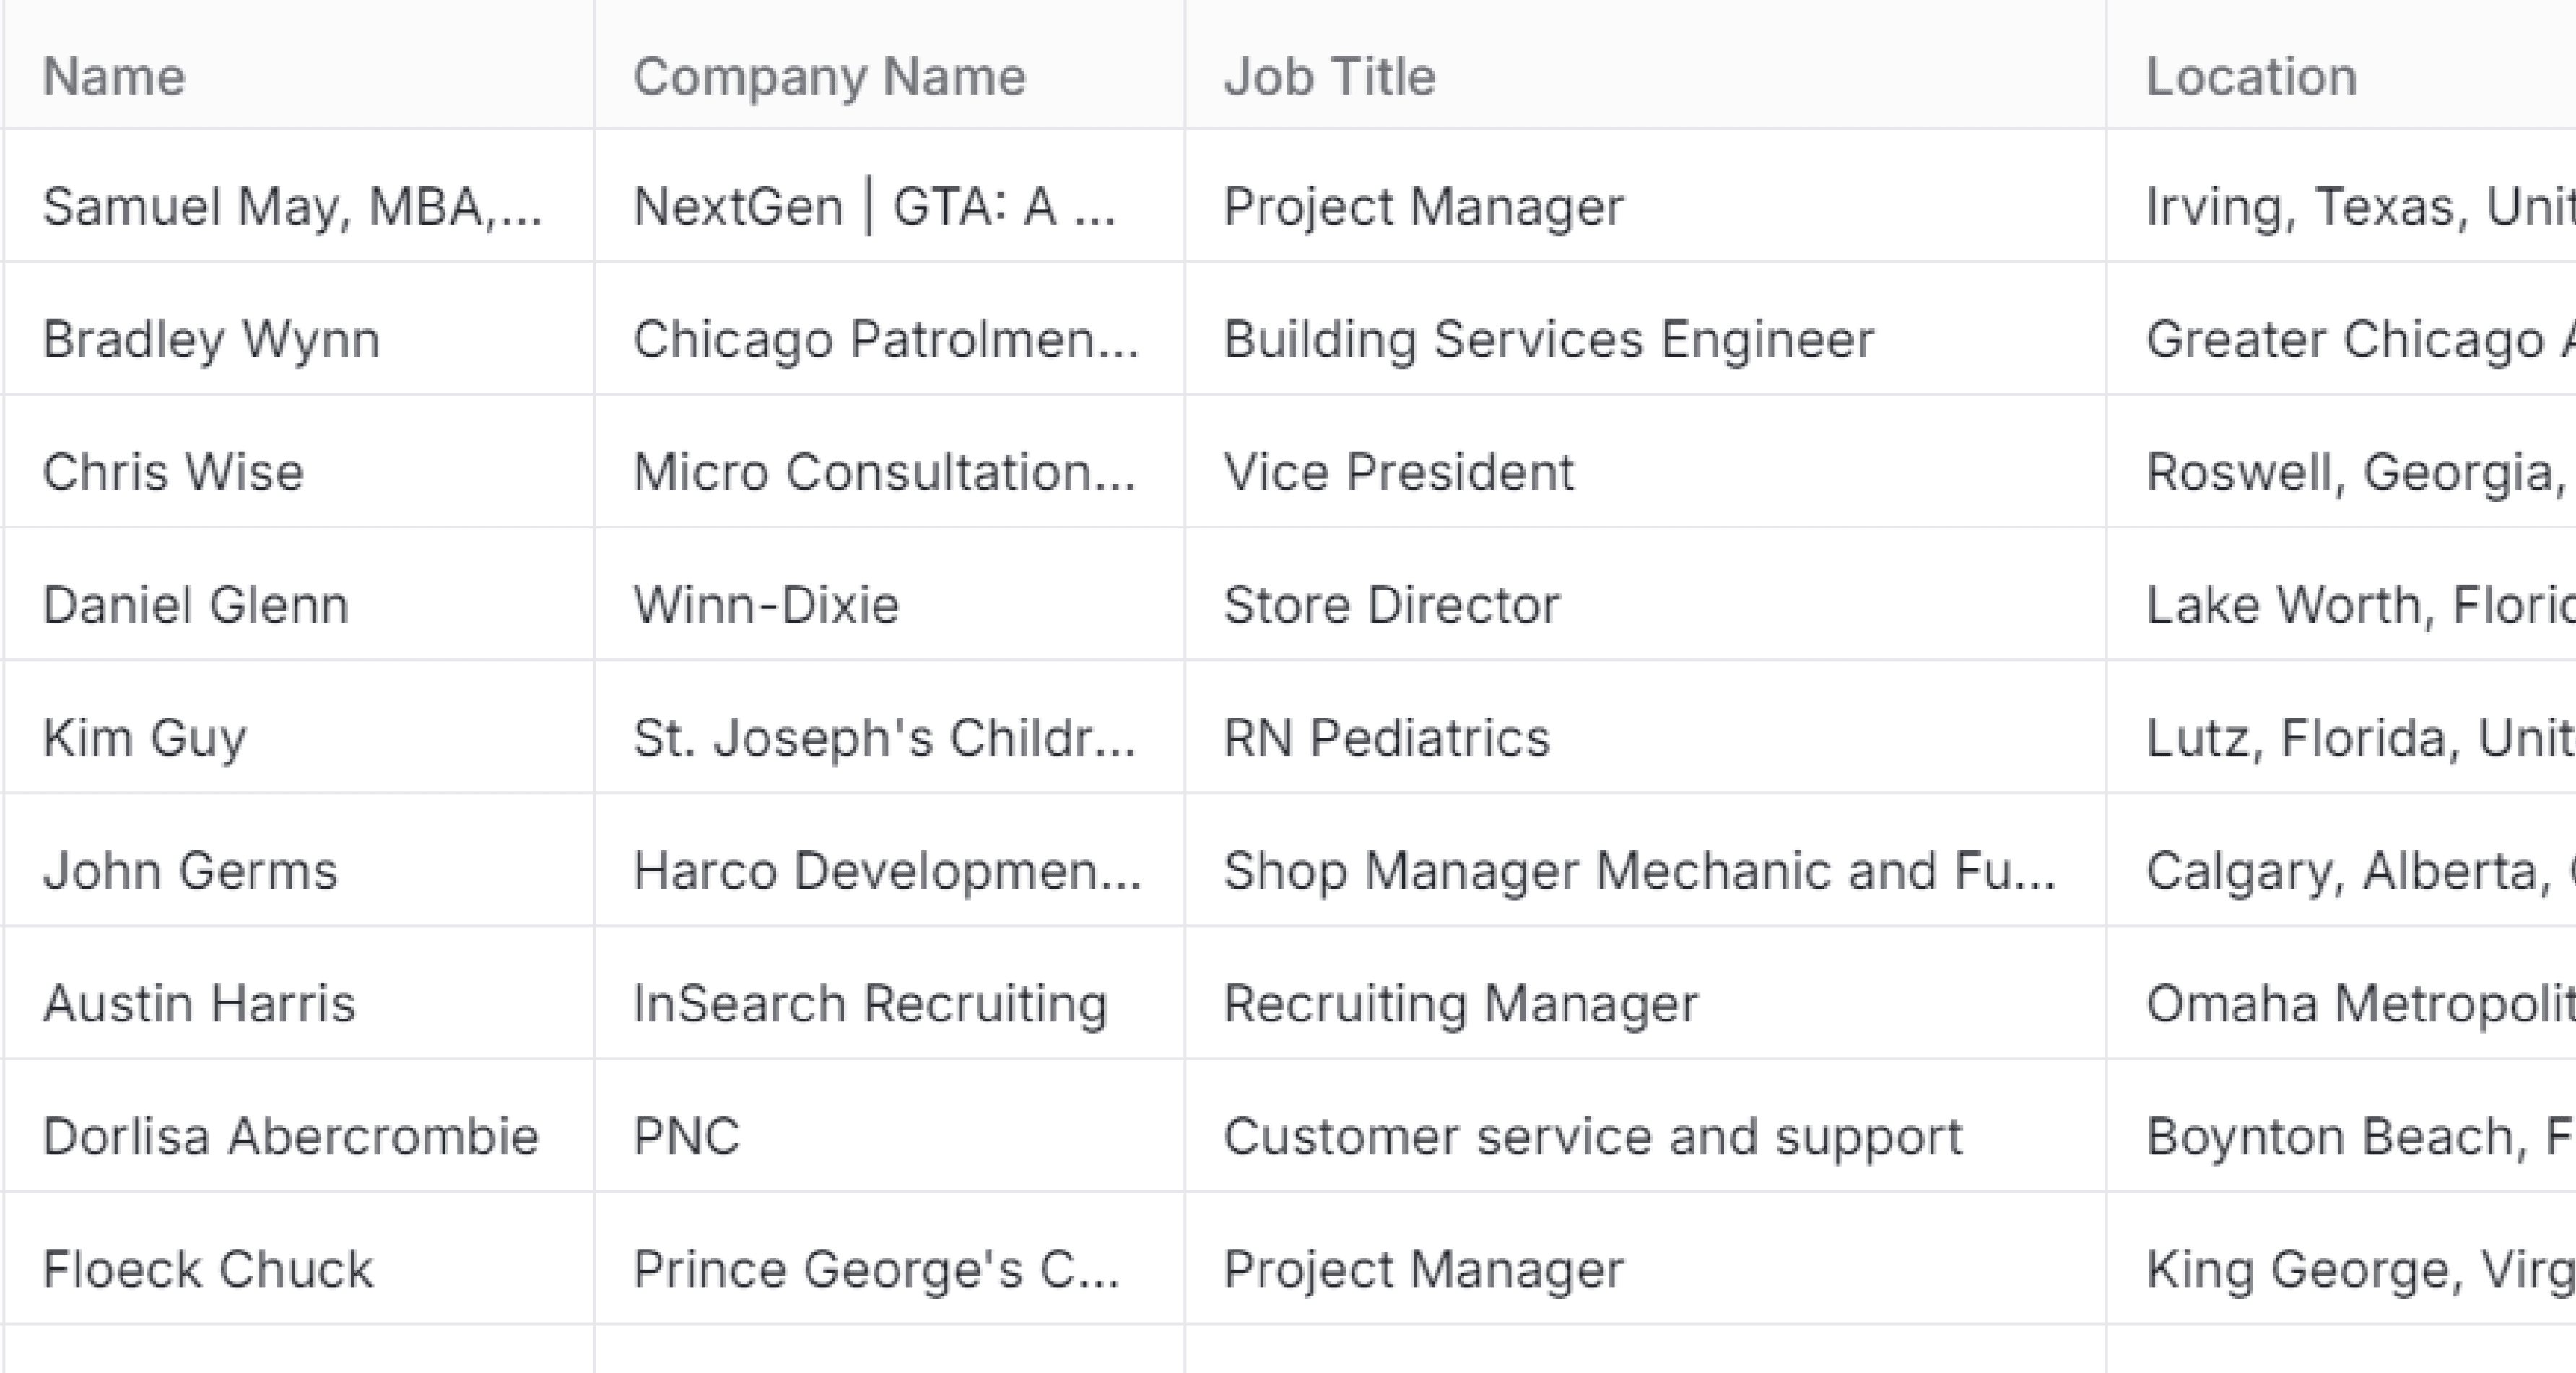Screen dimensions: 2576x1373
Task: Select the John Germs name cell
Action: tap(190, 870)
